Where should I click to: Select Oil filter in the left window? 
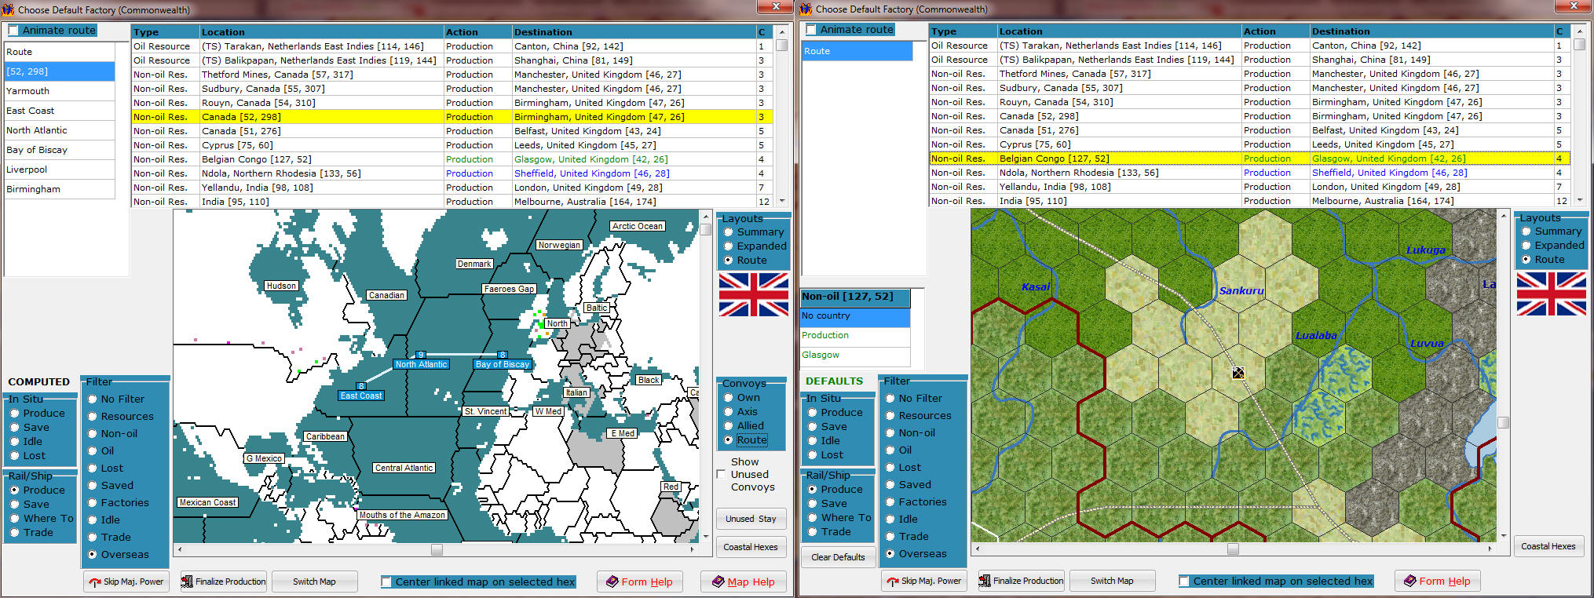pyautogui.click(x=93, y=451)
